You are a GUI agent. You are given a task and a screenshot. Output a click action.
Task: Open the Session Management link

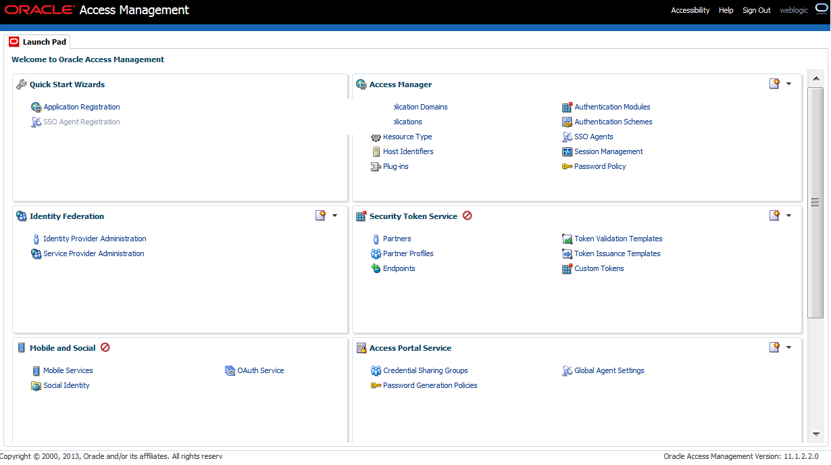click(609, 152)
